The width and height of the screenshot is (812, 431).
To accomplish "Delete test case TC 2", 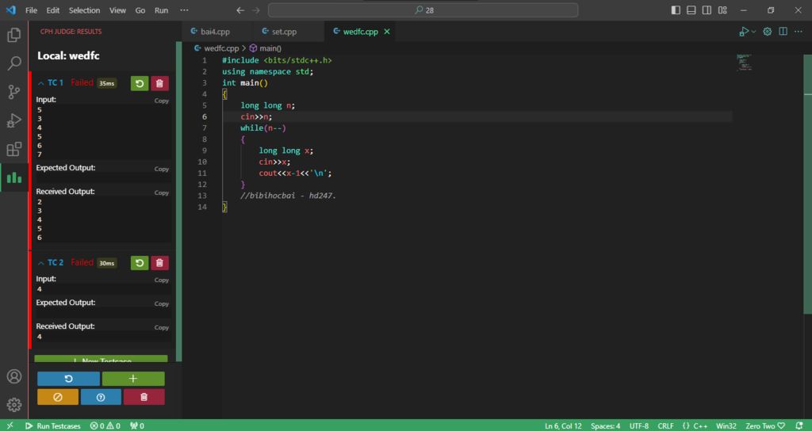I will point(159,263).
